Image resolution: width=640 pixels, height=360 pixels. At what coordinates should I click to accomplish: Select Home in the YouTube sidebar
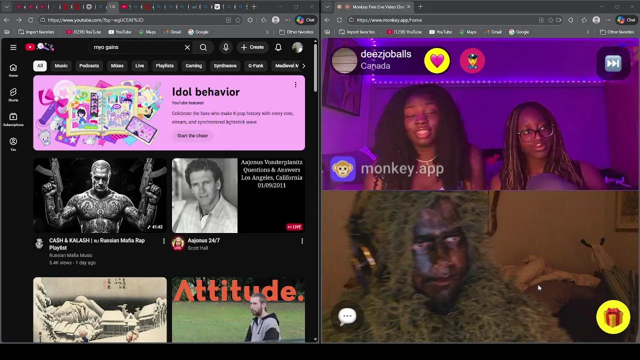(13, 70)
